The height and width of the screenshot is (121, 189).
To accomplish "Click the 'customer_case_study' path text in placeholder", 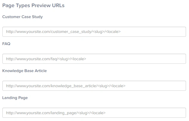I will [71, 32].
